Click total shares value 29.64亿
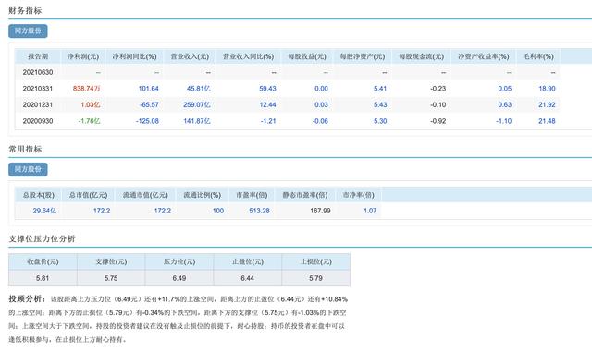 click(x=44, y=211)
